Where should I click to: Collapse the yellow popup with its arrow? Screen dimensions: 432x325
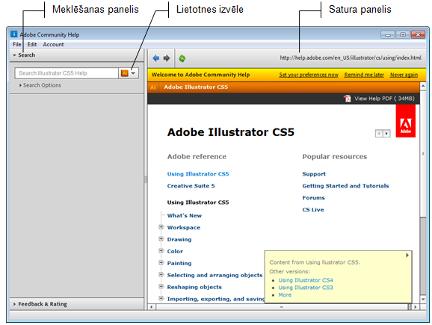pos(407,256)
